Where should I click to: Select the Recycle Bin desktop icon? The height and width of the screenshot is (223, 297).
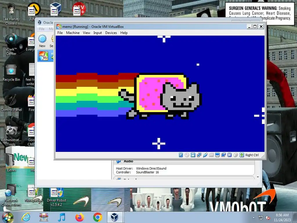tap(11, 73)
